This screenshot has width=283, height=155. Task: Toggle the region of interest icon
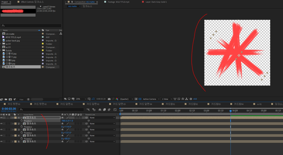coord(136,99)
